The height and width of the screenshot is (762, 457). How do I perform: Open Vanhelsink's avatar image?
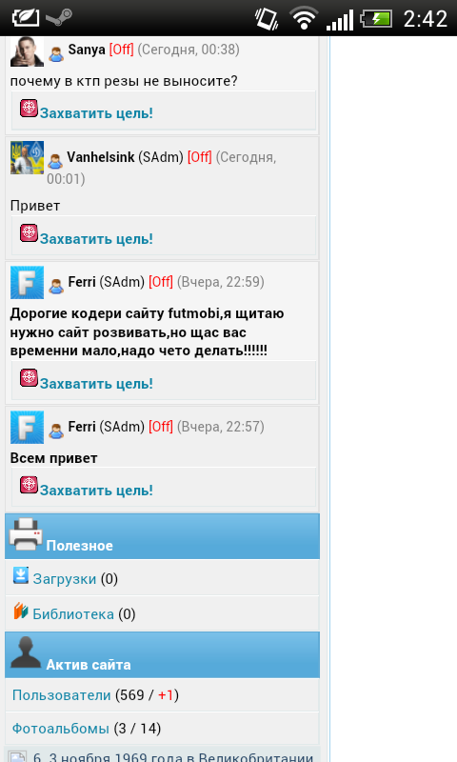(x=28, y=158)
